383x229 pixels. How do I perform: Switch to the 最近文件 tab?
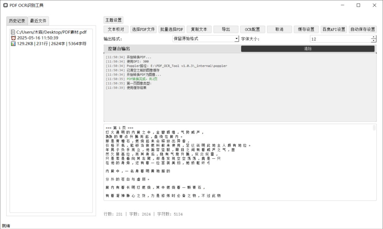[38, 21]
